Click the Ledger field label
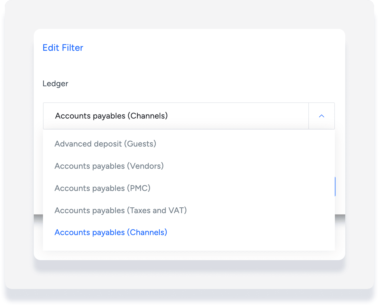379x306 pixels. (55, 84)
